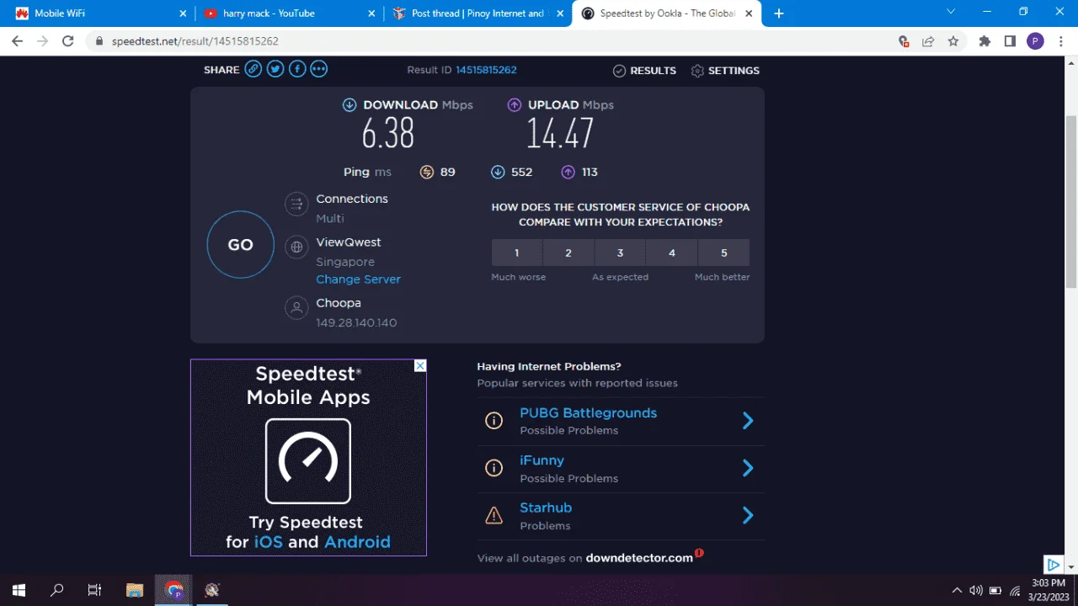This screenshot has width=1078, height=606.
Task: Copy the result link with the share link icon
Action: click(253, 70)
